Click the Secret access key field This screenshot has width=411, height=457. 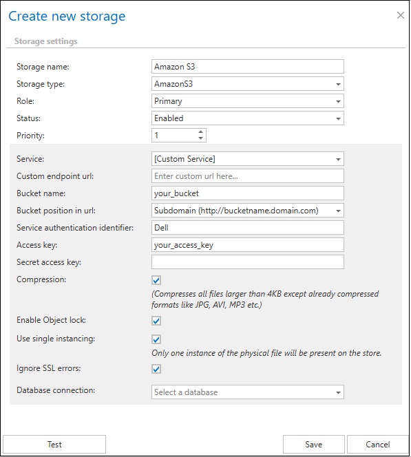click(x=247, y=262)
